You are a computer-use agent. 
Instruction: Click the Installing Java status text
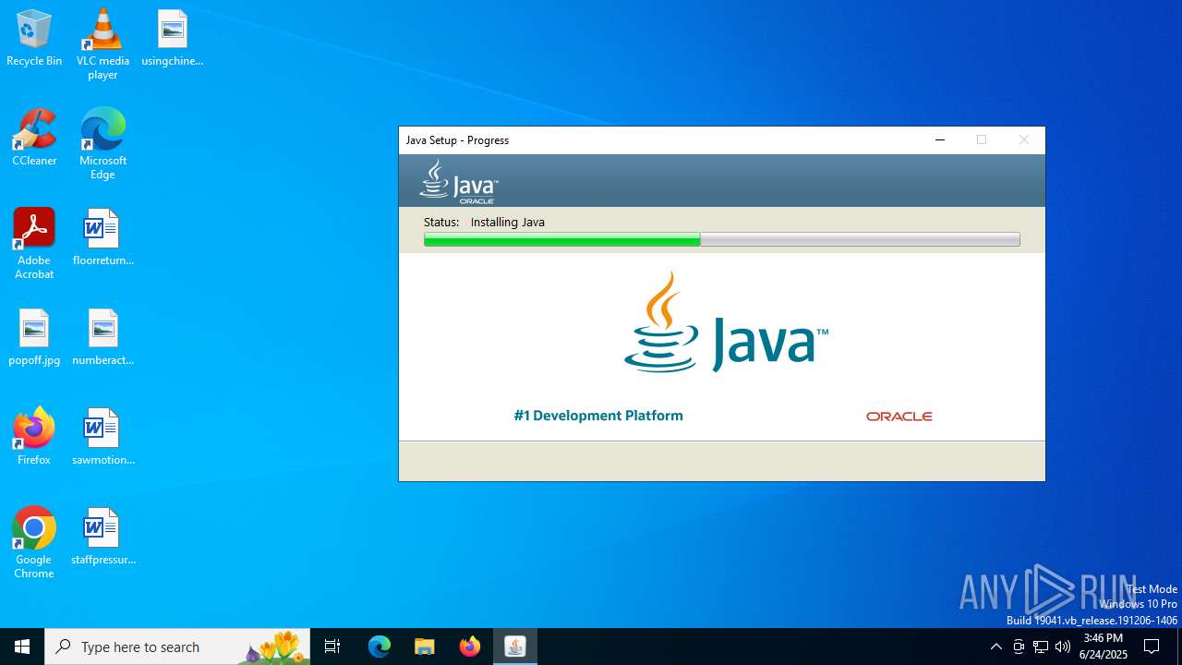tap(507, 223)
